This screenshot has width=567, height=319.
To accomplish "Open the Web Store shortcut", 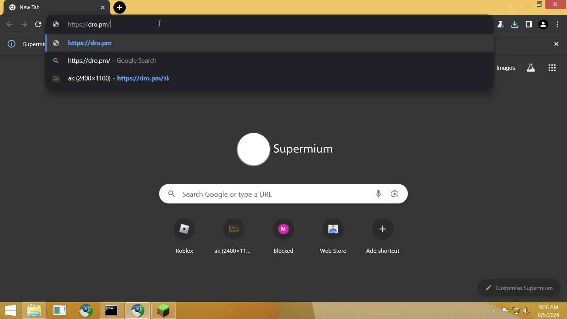I will (x=333, y=236).
